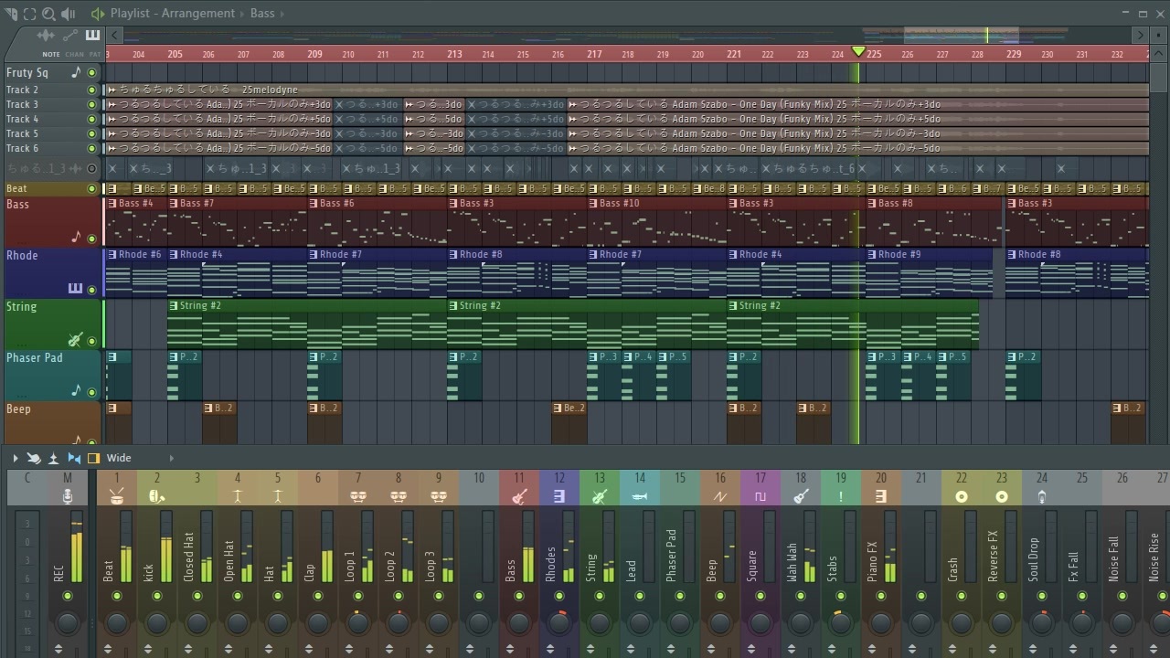
Task: Select the Bass guitar icon on insert 11
Action: click(518, 496)
